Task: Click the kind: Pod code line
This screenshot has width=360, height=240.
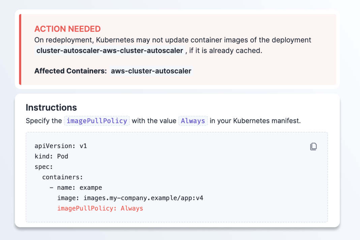Action: (x=51, y=156)
